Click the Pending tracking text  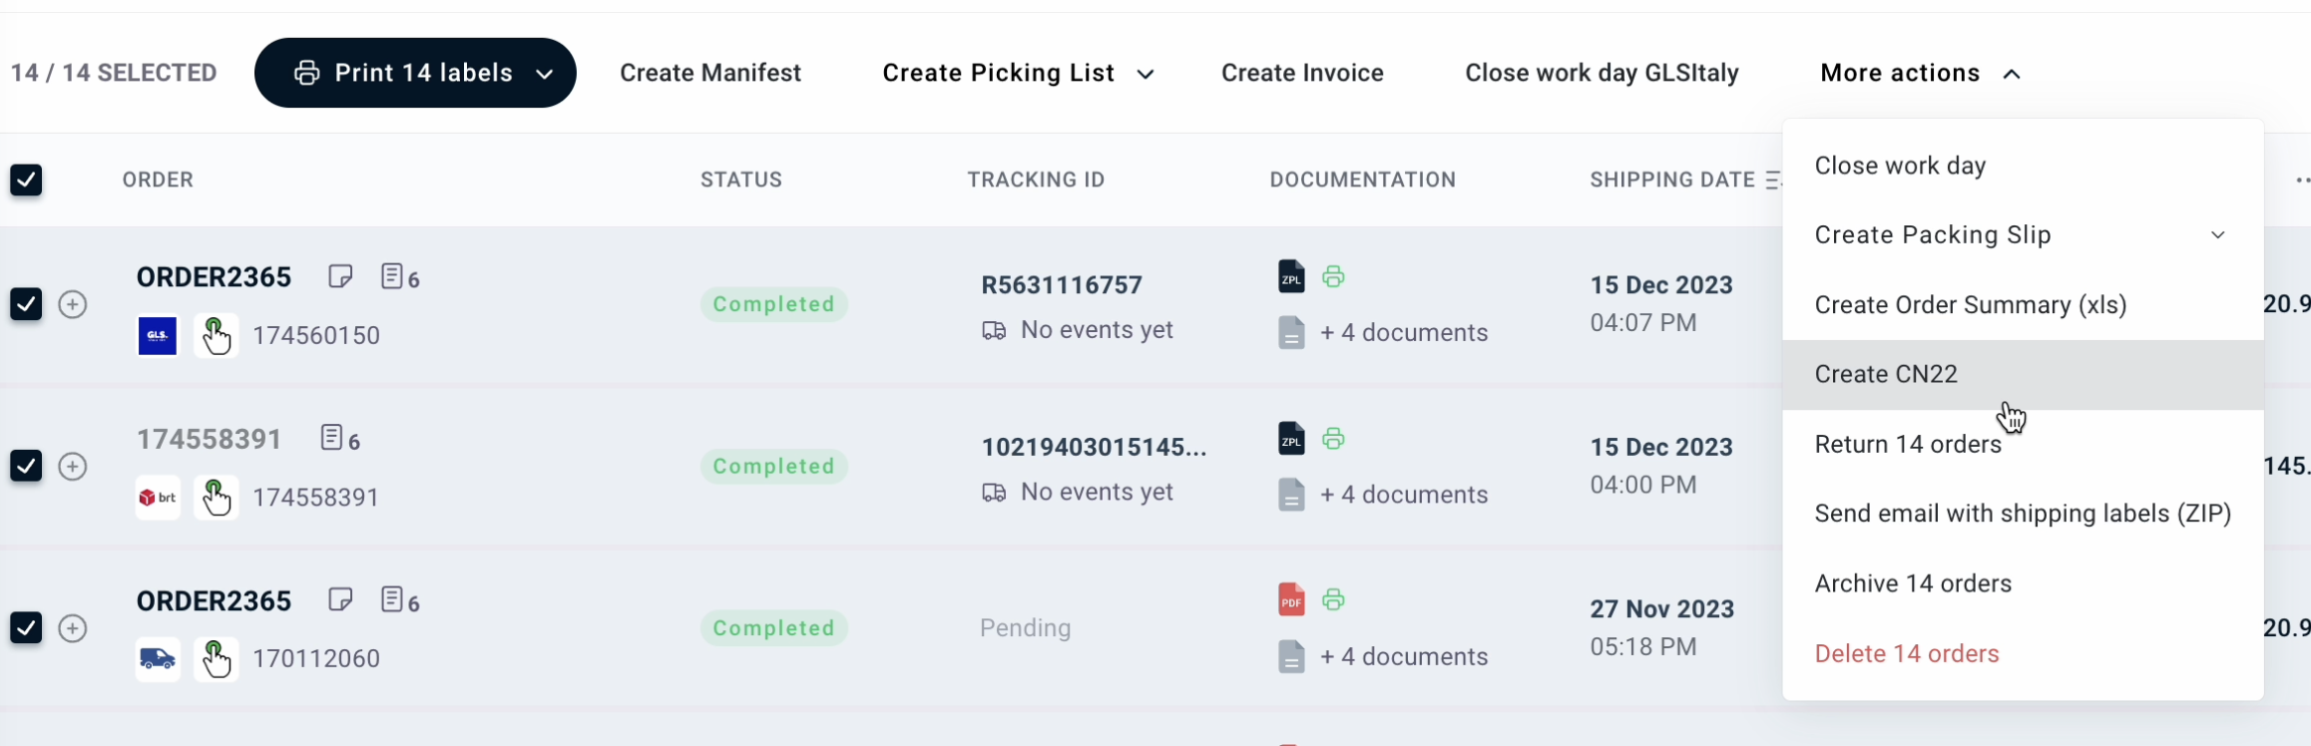pos(1026,627)
